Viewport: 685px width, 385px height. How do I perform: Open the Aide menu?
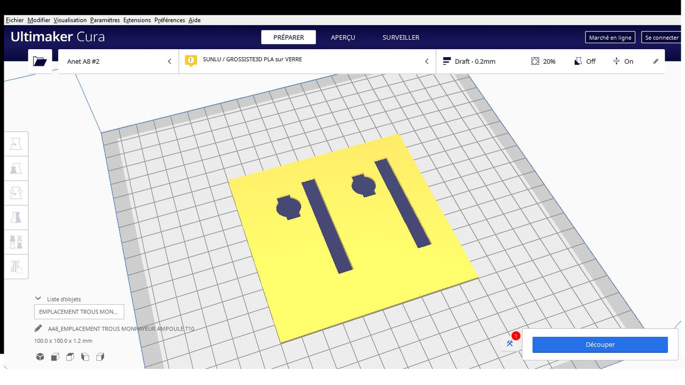pyautogui.click(x=195, y=20)
